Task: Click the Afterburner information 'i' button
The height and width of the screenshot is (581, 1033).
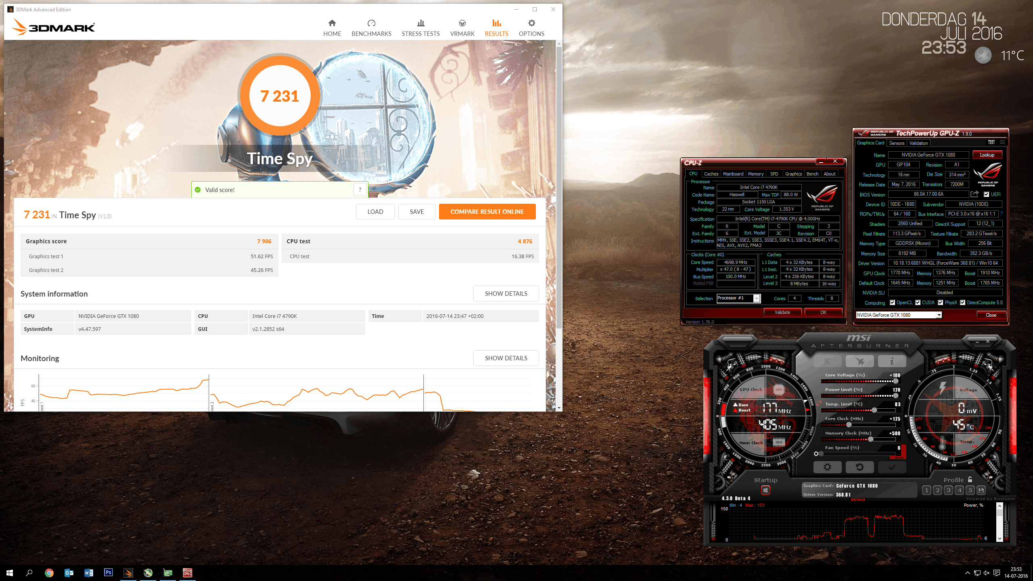Action: [892, 361]
